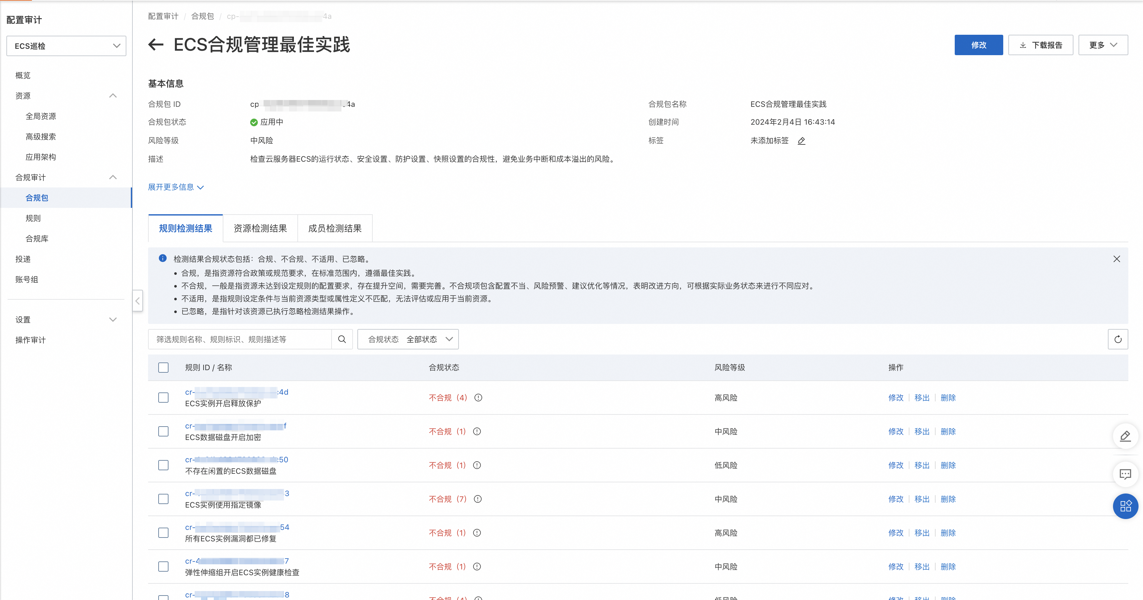Switch to the 成员检测结果 tab

[x=334, y=228]
